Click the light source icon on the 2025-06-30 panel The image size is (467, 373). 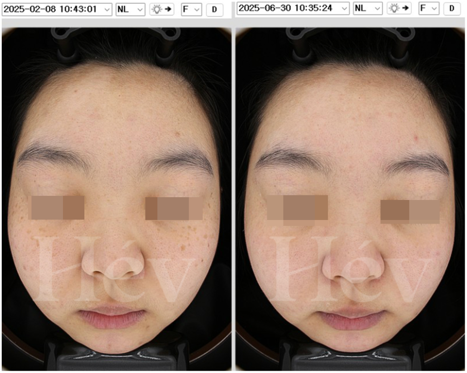click(x=399, y=8)
